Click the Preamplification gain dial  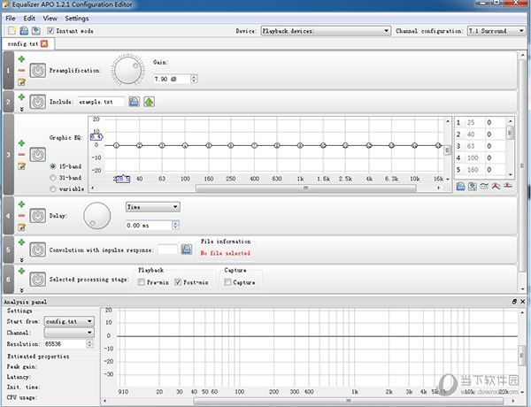pos(128,71)
